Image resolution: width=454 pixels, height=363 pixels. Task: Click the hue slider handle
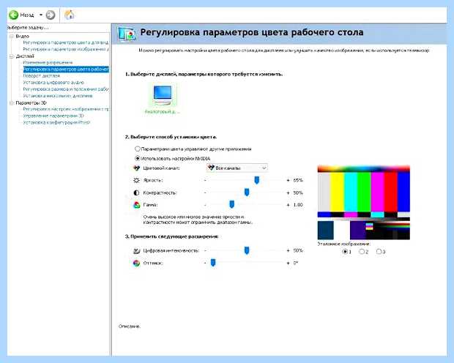coord(213,263)
